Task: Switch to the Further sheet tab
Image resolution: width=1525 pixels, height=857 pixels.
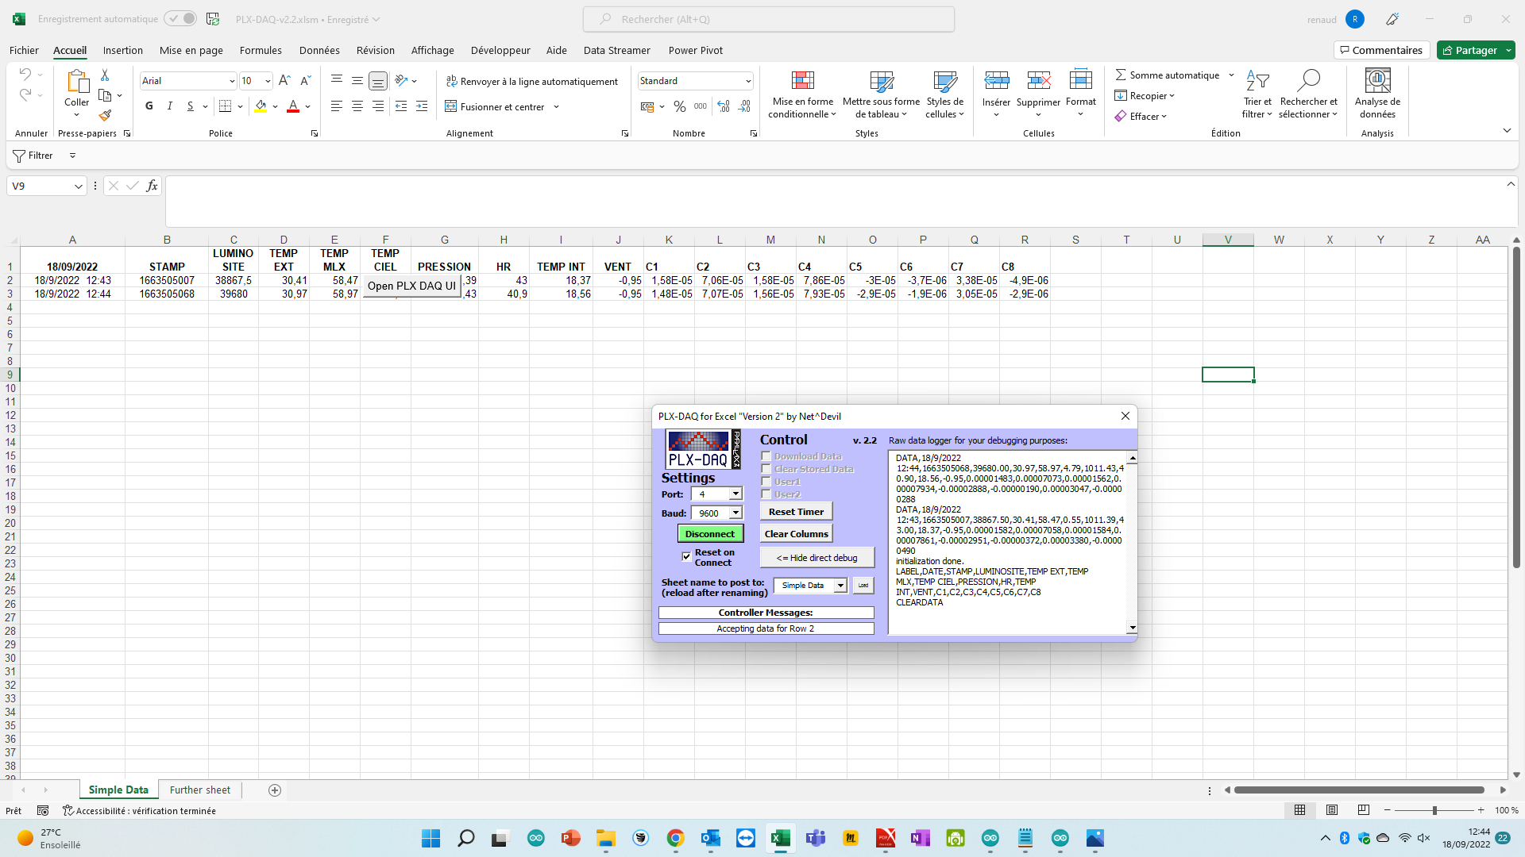Action: [200, 790]
